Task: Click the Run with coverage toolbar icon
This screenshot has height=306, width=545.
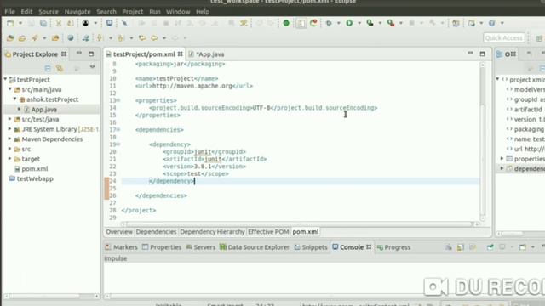Action: click(370, 23)
